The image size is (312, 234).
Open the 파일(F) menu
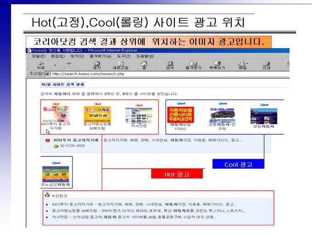pos(39,56)
